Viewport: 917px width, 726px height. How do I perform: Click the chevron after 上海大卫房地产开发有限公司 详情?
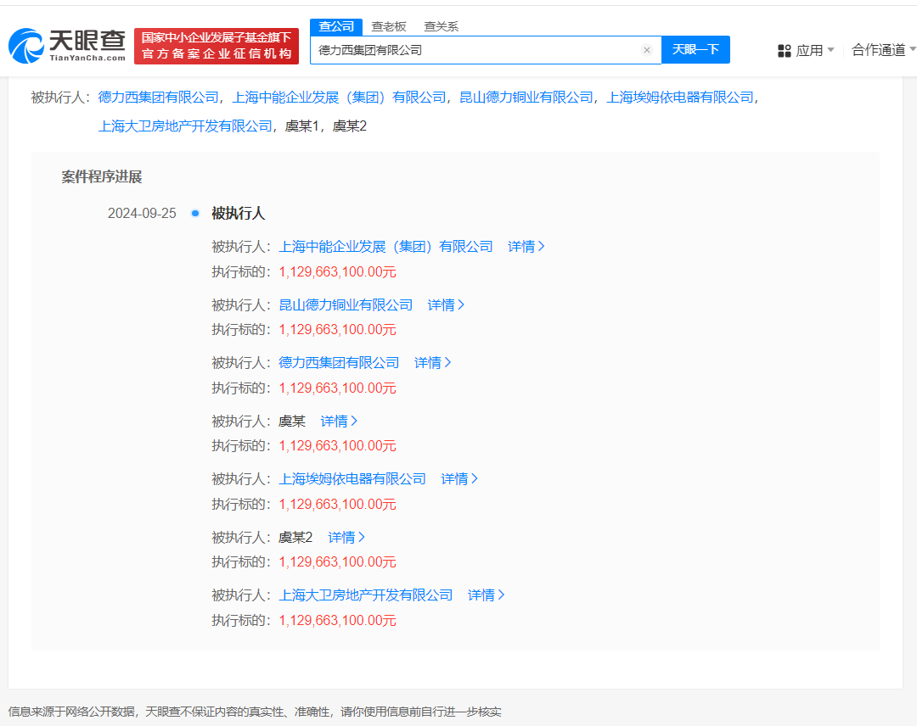tap(503, 595)
